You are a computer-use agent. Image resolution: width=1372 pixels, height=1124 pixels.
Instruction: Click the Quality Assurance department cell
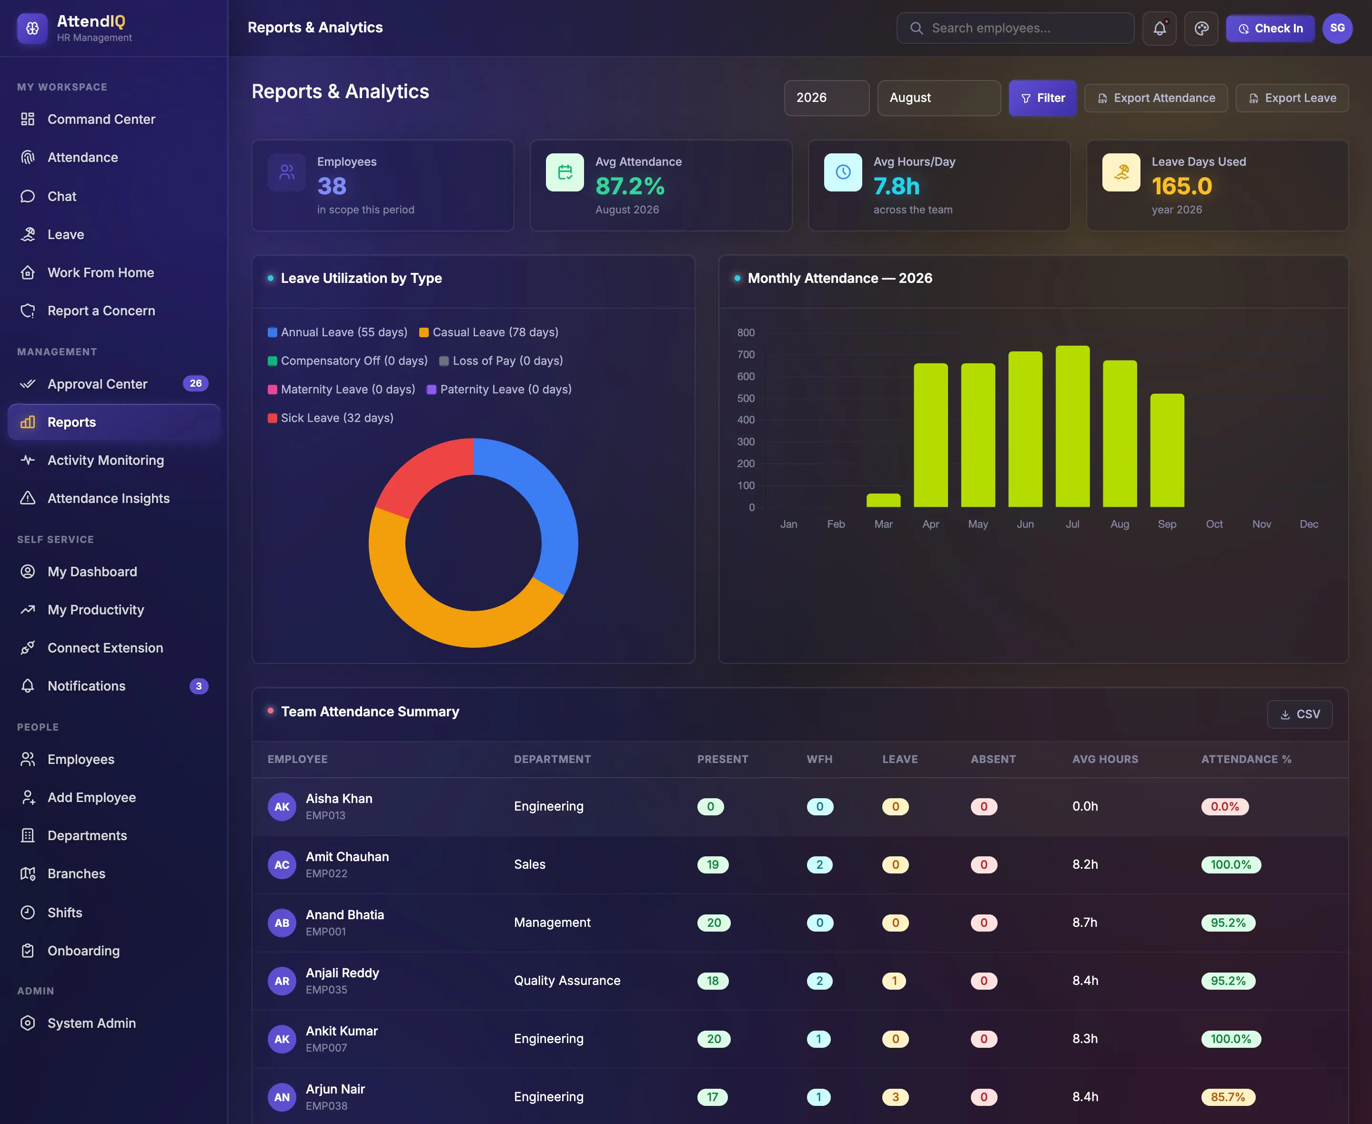pos(566,981)
